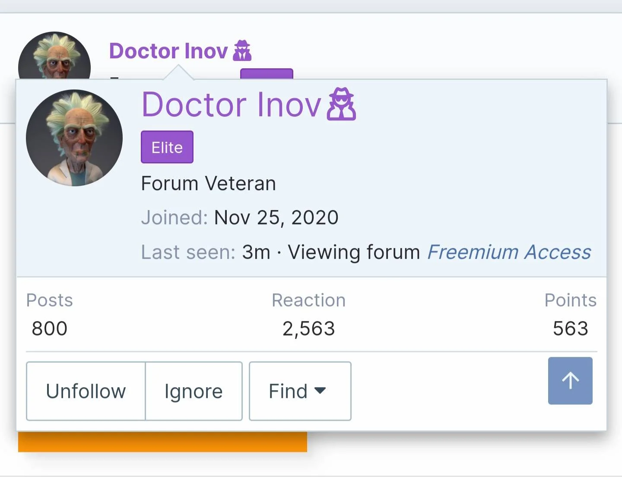Viewport: 622px width, 477px height.
Task: Click the spy icon beside the popup's Doctor Inov name
Action: (x=341, y=104)
